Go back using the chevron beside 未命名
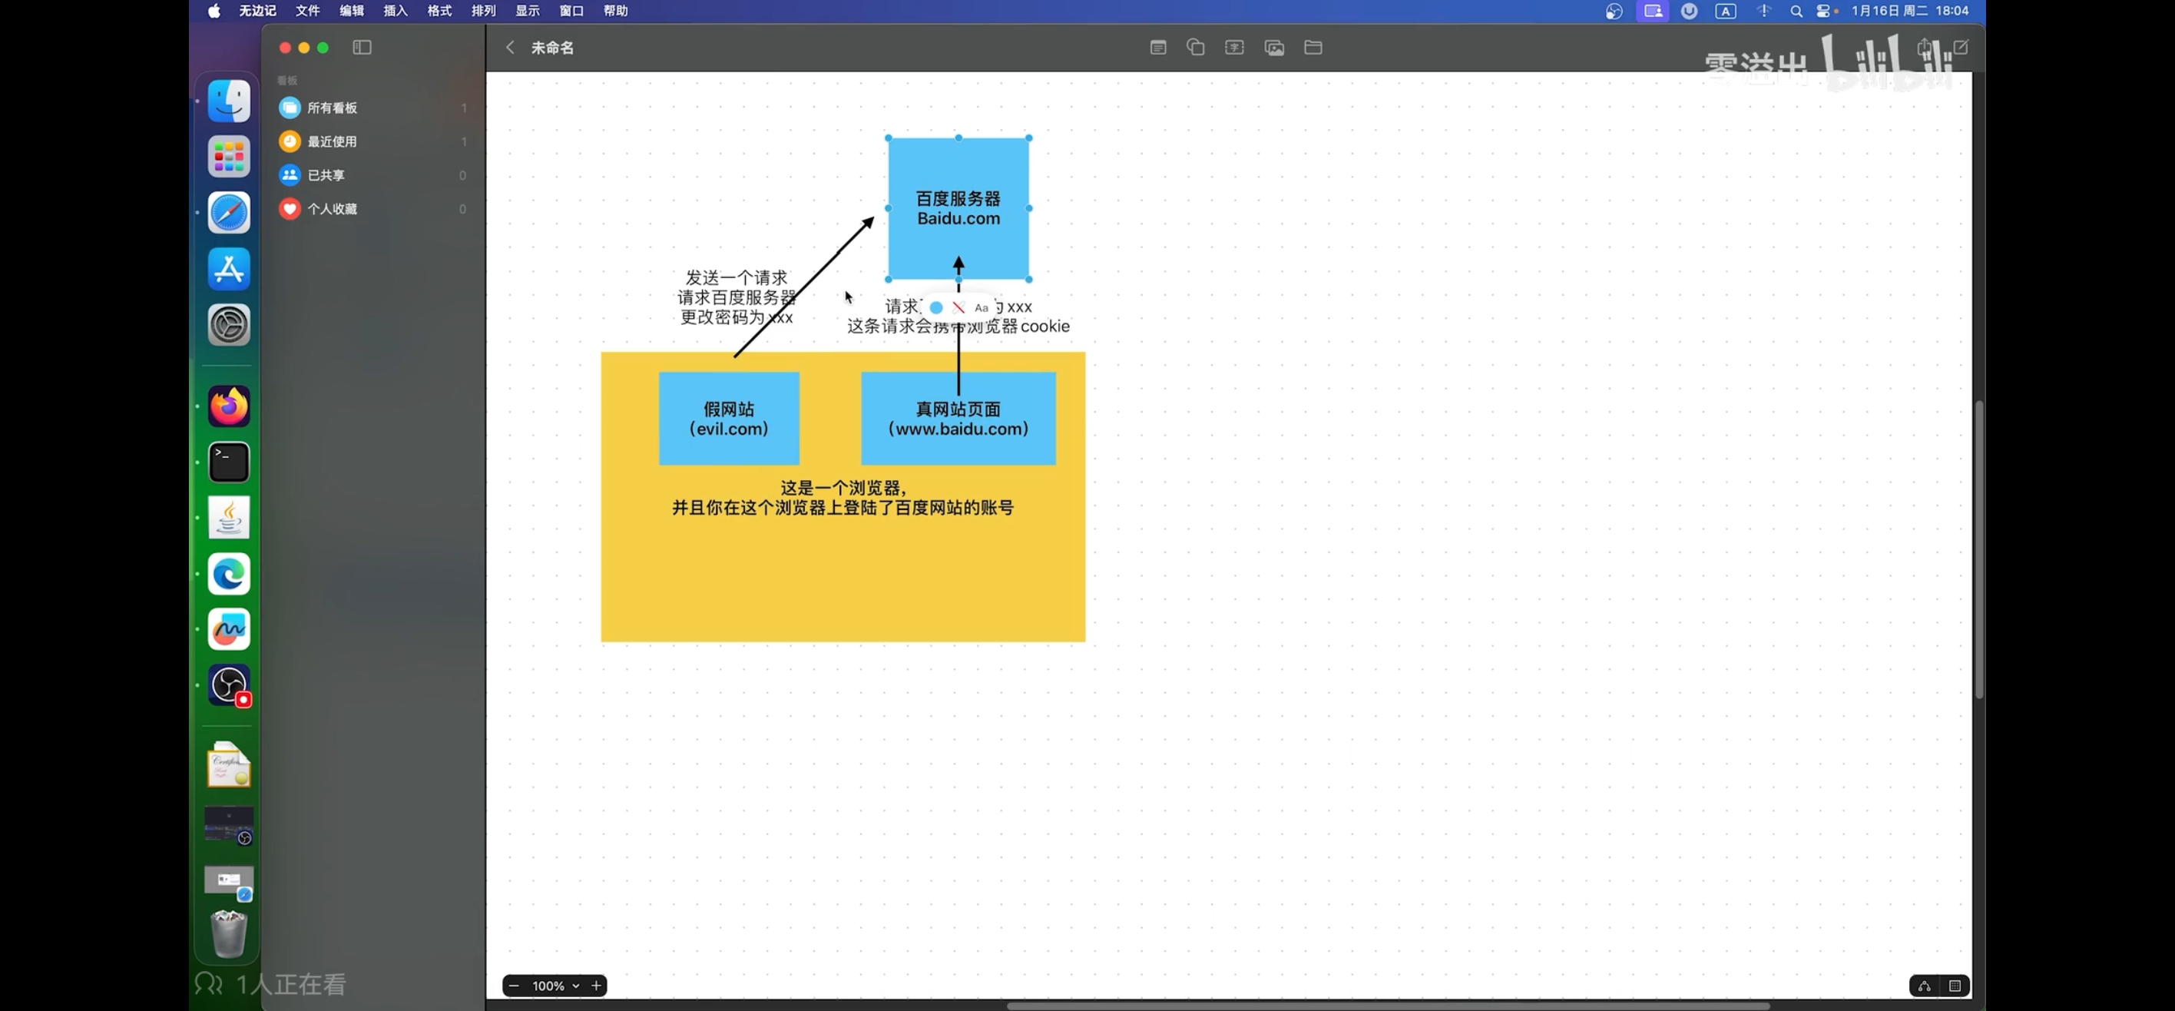Image resolution: width=2175 pixels, height=1011 pixels. (510, 48)
